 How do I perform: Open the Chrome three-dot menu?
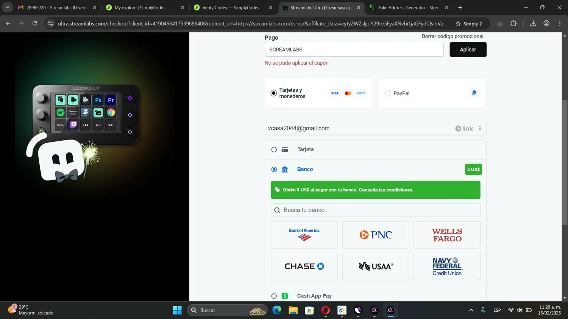coord(560,23)
